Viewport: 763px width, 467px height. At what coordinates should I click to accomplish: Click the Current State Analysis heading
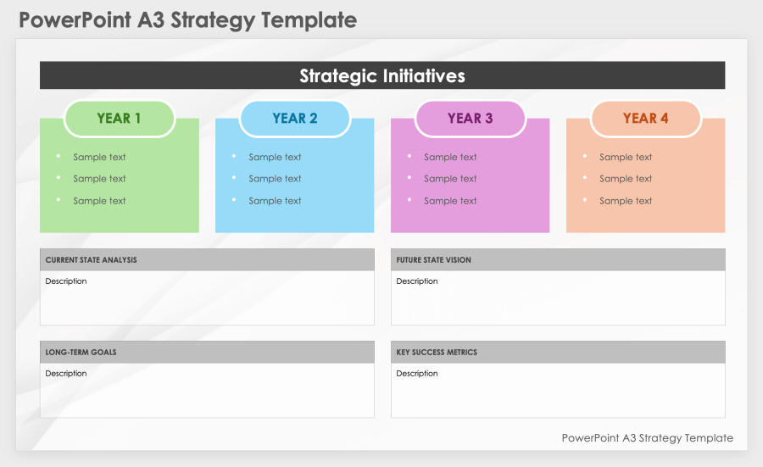pyautogui.click(x=92, y=260)
